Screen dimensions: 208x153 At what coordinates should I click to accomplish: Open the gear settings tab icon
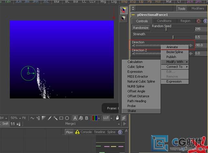click(199, 21)
